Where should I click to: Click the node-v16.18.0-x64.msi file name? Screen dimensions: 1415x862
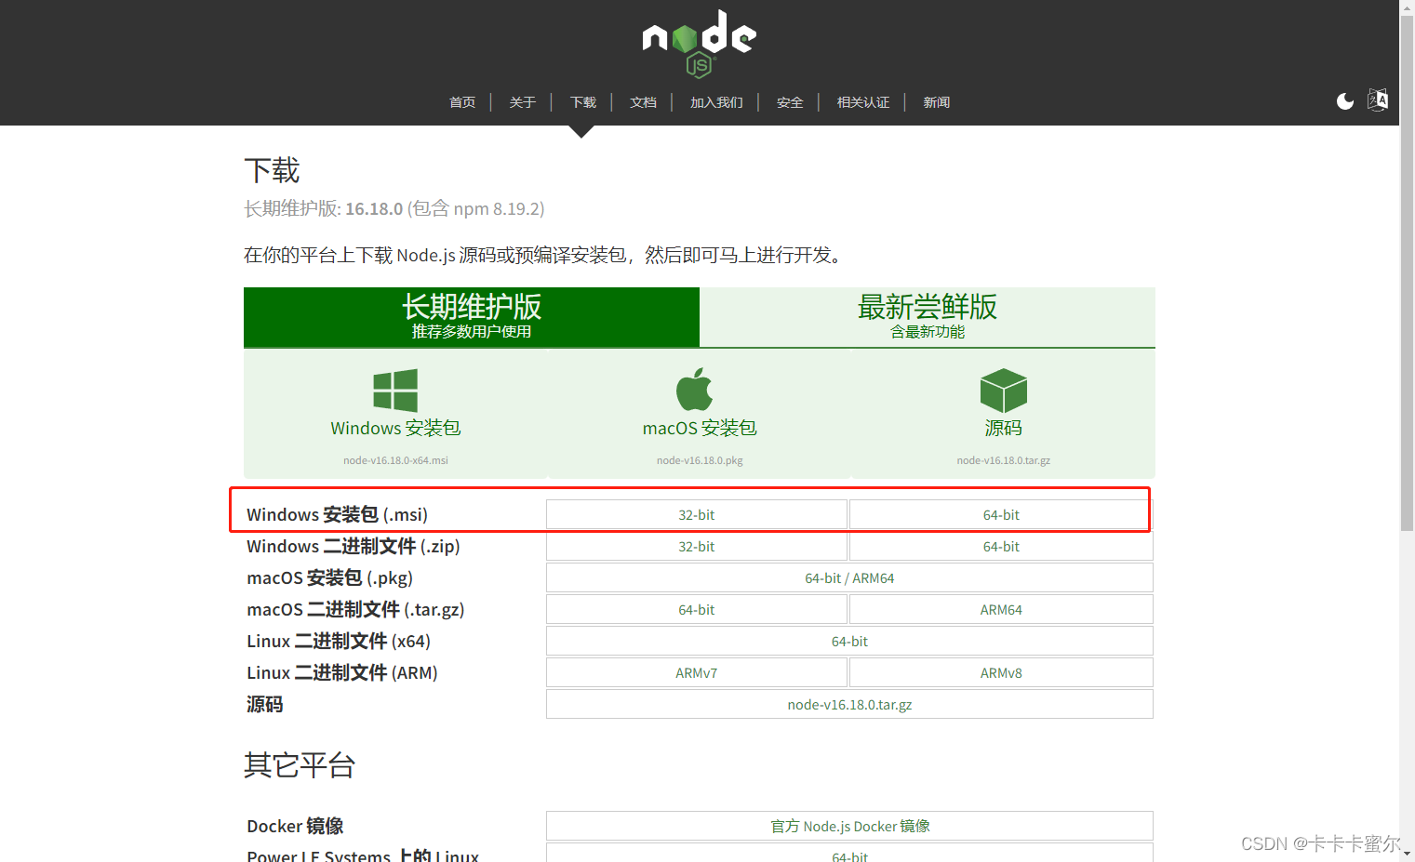tap(395, 460)
